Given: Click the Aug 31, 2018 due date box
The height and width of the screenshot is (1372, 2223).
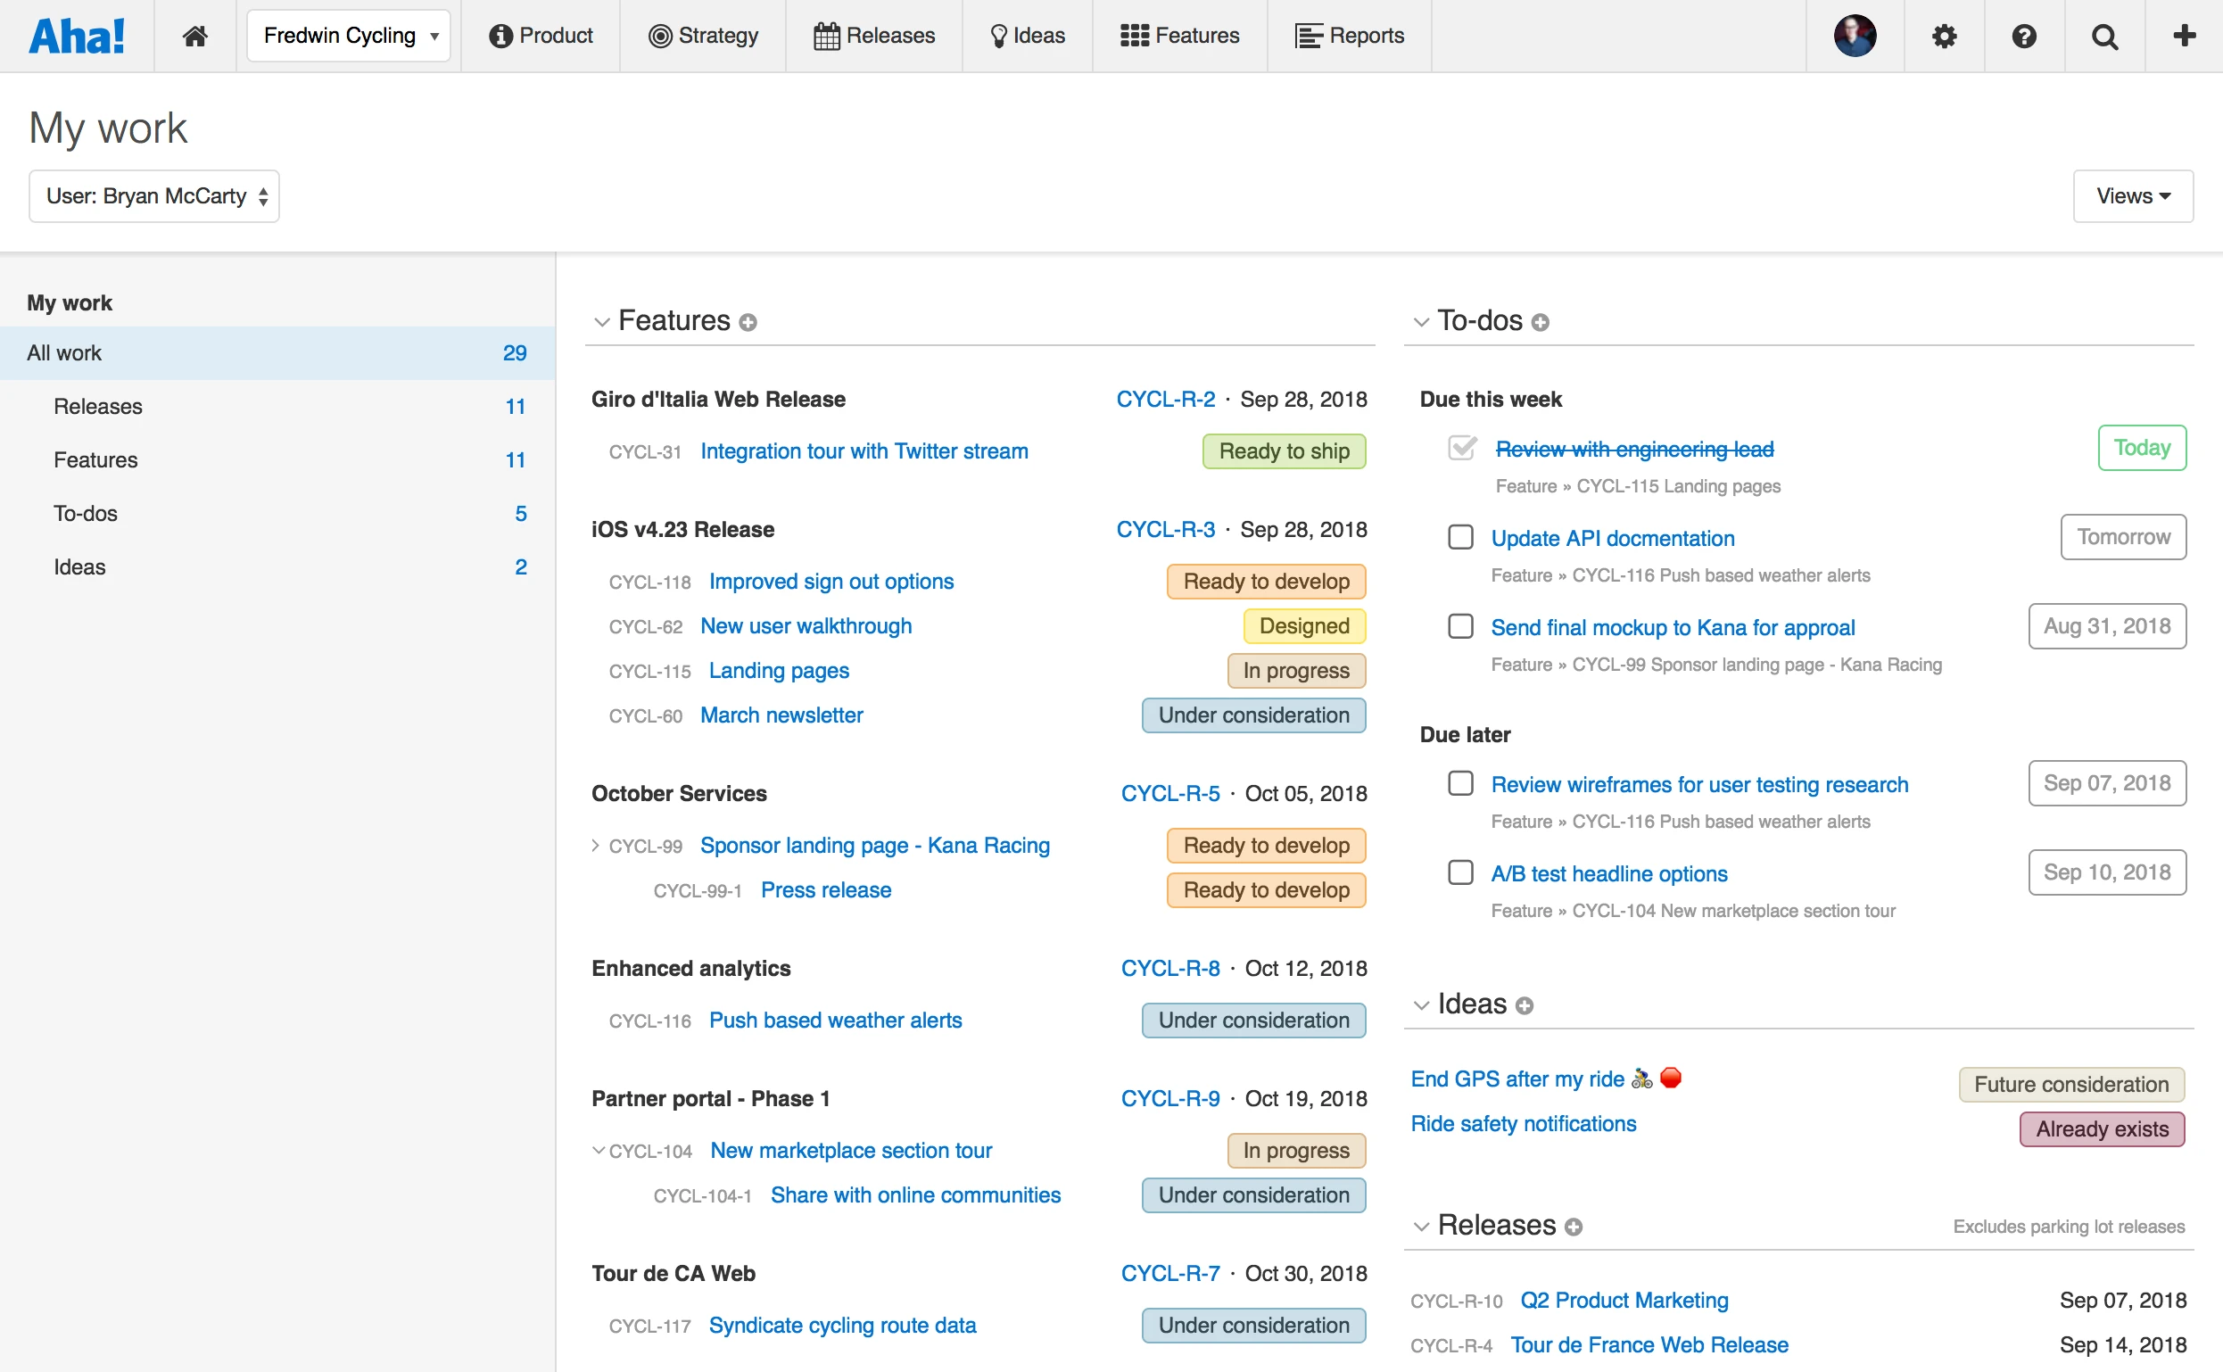Looking at the screenshot, I should [x=2106, y=626].
